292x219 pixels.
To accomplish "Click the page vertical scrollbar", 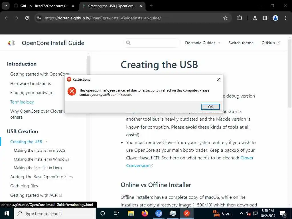I will [x=289, y=74].
